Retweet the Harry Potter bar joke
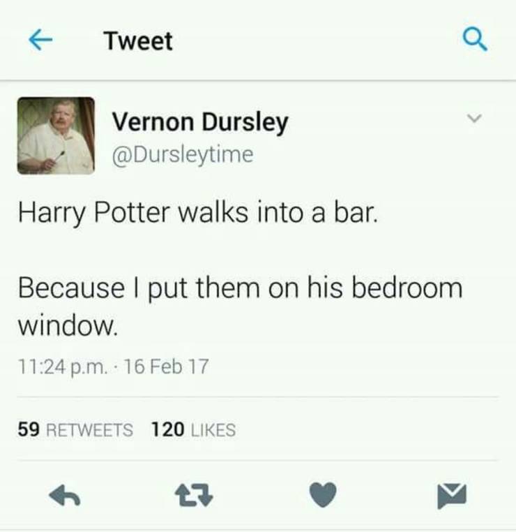The height and width of the screenshot is (532, 516). [193, 495]
